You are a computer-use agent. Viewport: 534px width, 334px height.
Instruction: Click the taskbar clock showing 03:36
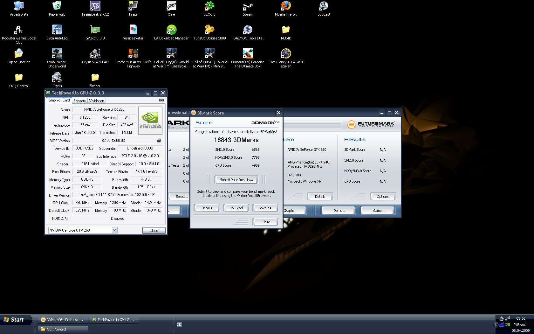521,318
